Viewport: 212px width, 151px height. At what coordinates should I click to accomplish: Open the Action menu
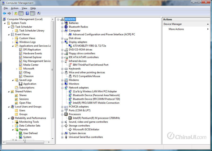click(15, 8)
